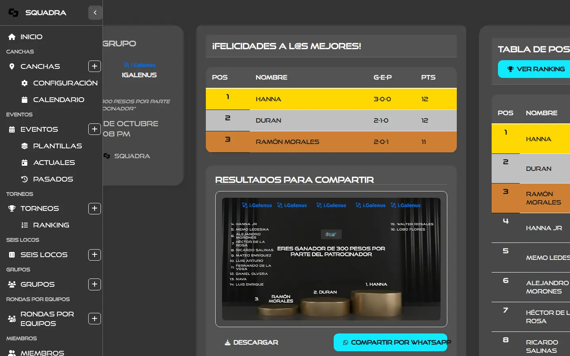This screenshot has width=570, height=356.
Task: Add a new cancha with plus button
Action: [95, 66]
